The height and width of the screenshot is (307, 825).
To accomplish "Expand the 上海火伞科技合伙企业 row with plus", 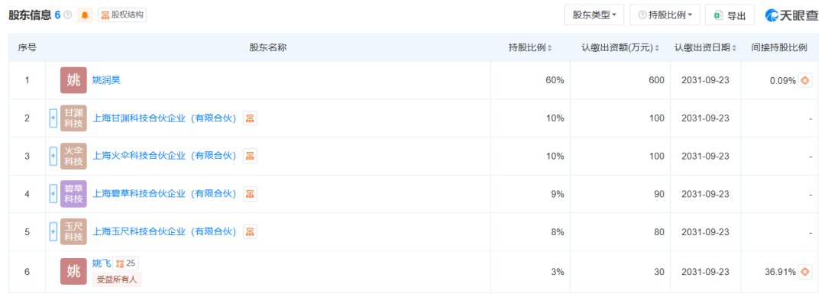I will (53, 156).
